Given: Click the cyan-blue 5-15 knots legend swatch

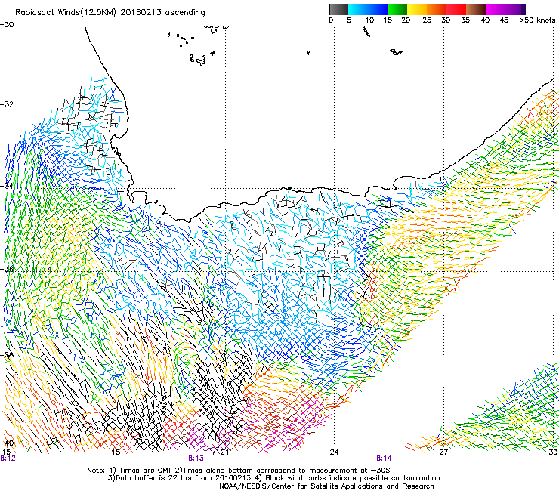Looking at the screenshot, I should [368, 9].
